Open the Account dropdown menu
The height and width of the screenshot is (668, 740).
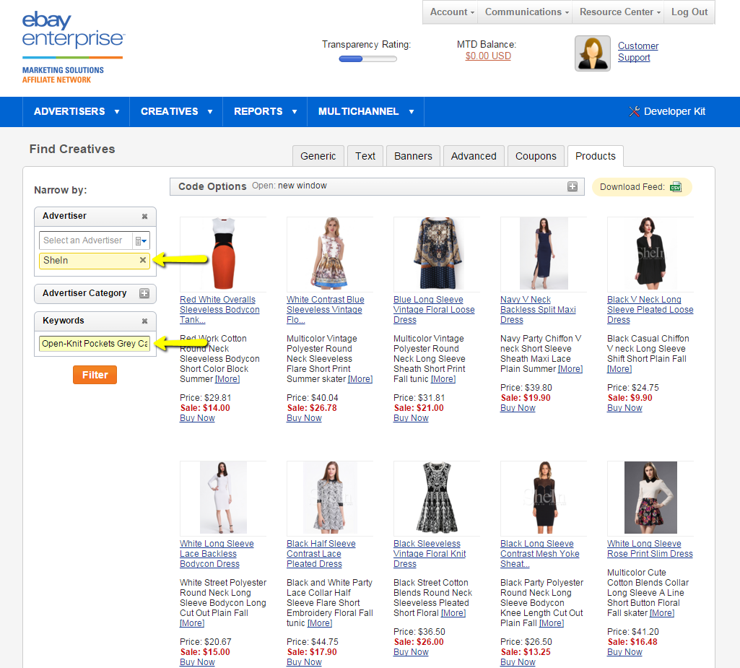tap(452, 12)
